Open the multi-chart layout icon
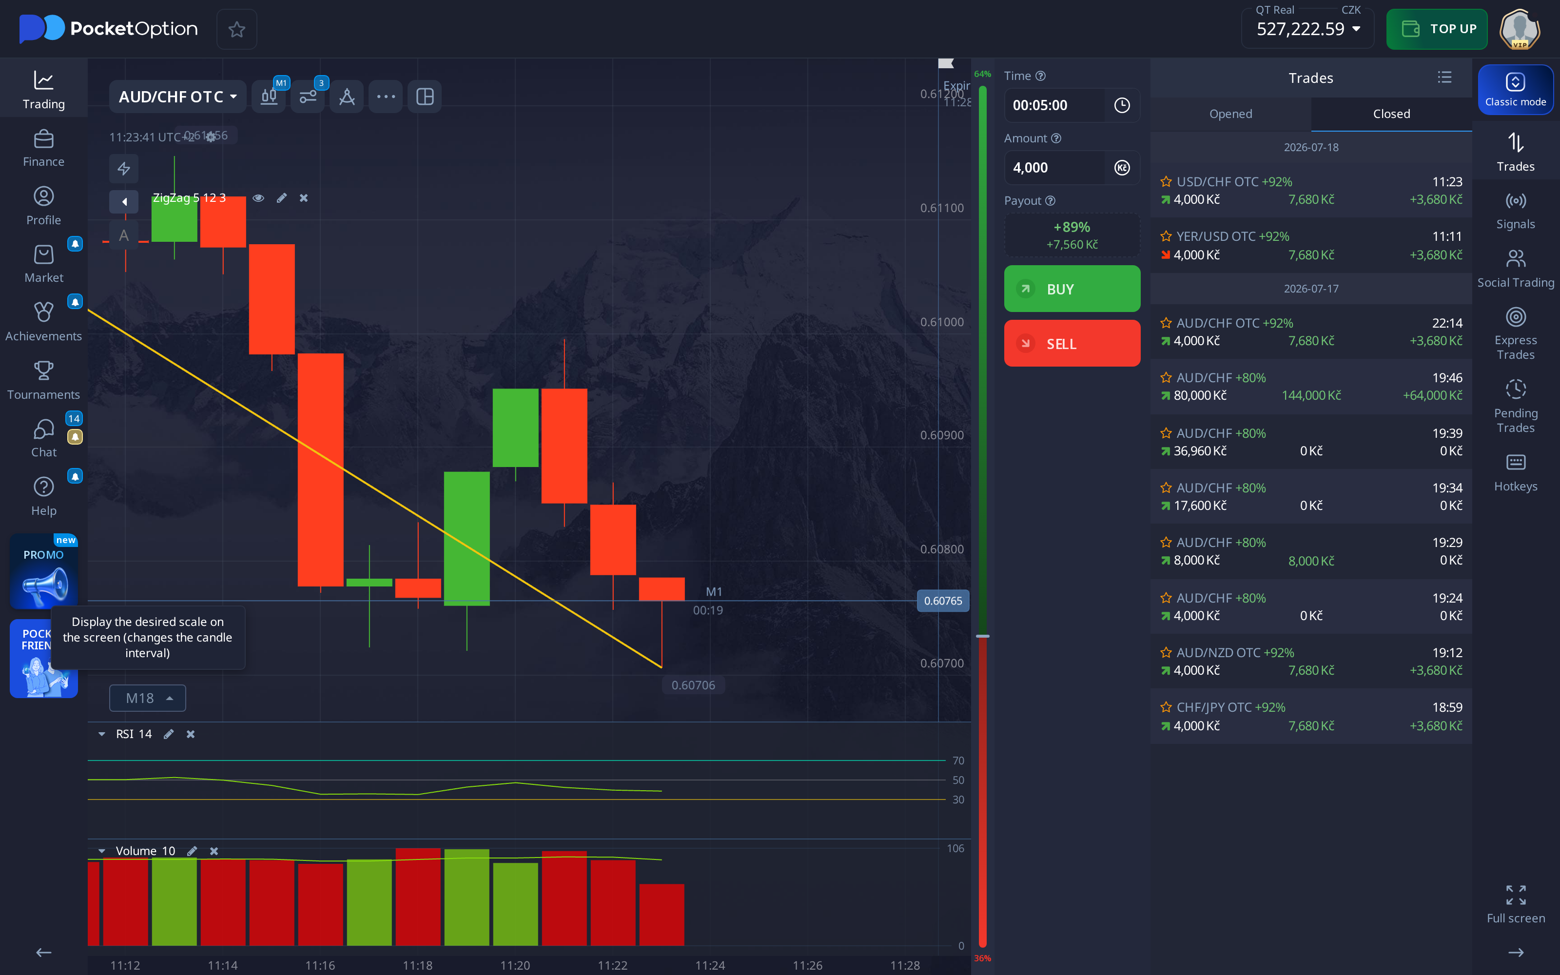 pyautogui.click(x=425, y=97)
